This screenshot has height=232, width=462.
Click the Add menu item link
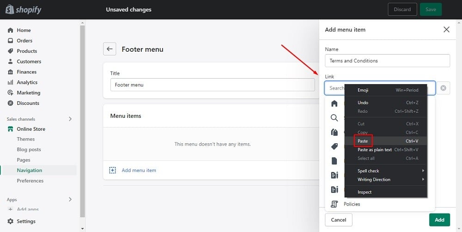(x=139, y=170)
